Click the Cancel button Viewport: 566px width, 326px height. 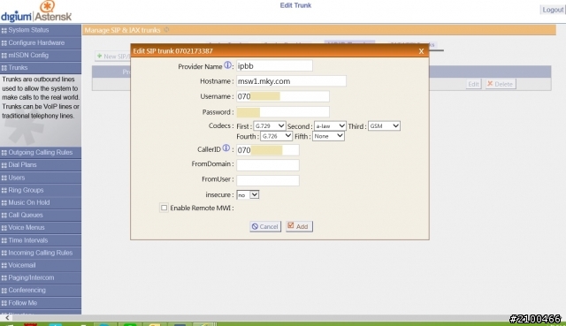[265, 226]
